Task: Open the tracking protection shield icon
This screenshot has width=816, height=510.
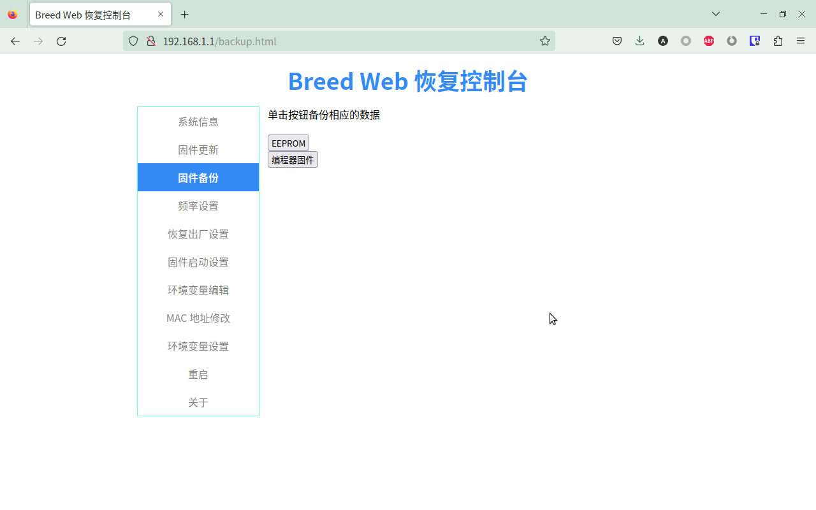Action: (x=133, y=41)
